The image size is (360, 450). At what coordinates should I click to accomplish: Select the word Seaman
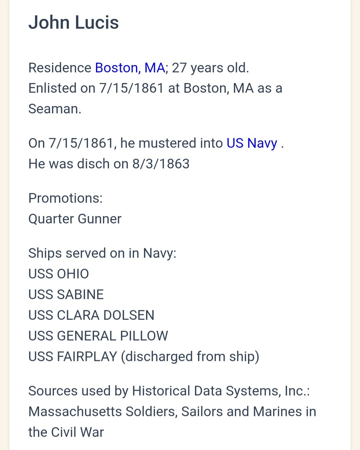coord(55,109)
